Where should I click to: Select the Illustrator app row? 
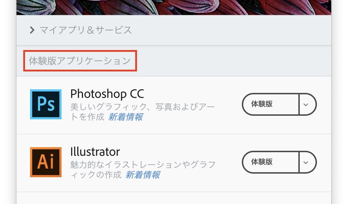pos(174,163)
